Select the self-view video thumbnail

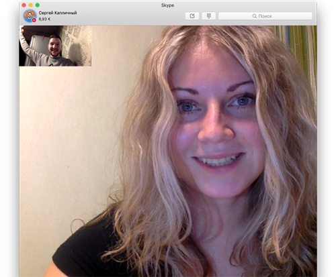[55, 46]
